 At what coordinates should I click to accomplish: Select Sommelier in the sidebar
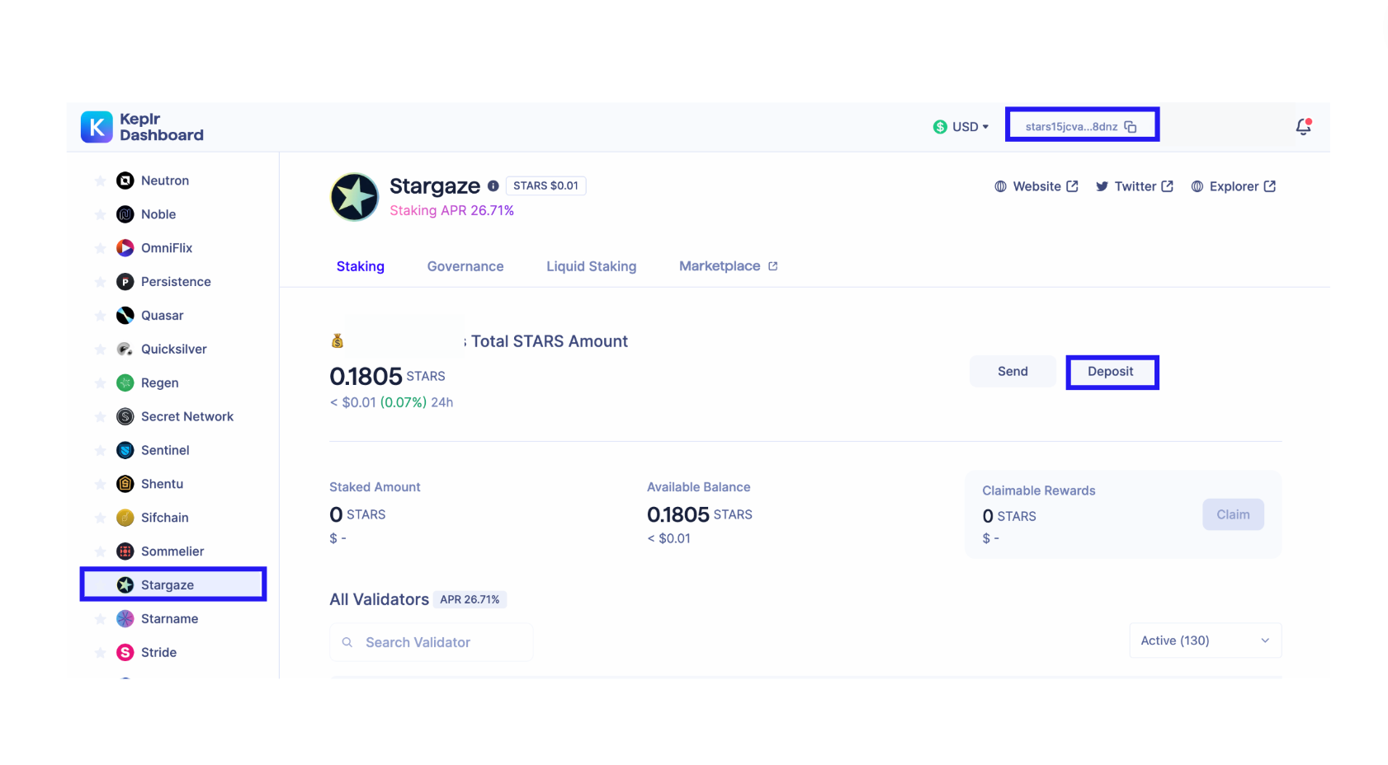(173, 551)
